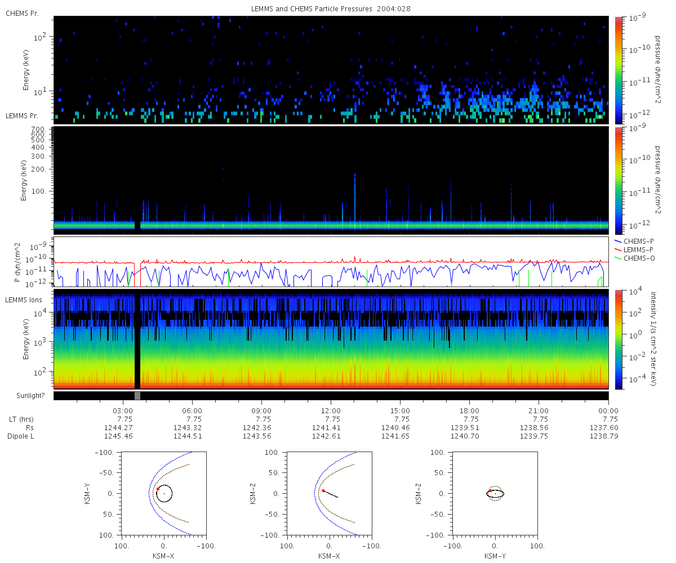Click the 21:00 time axis label
Viewport: 676px width, 563px height.
(539, 410)
